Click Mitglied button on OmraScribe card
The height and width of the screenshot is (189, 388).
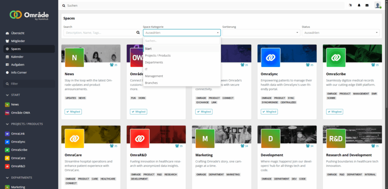pyautogui.click(x=335, y=112)
